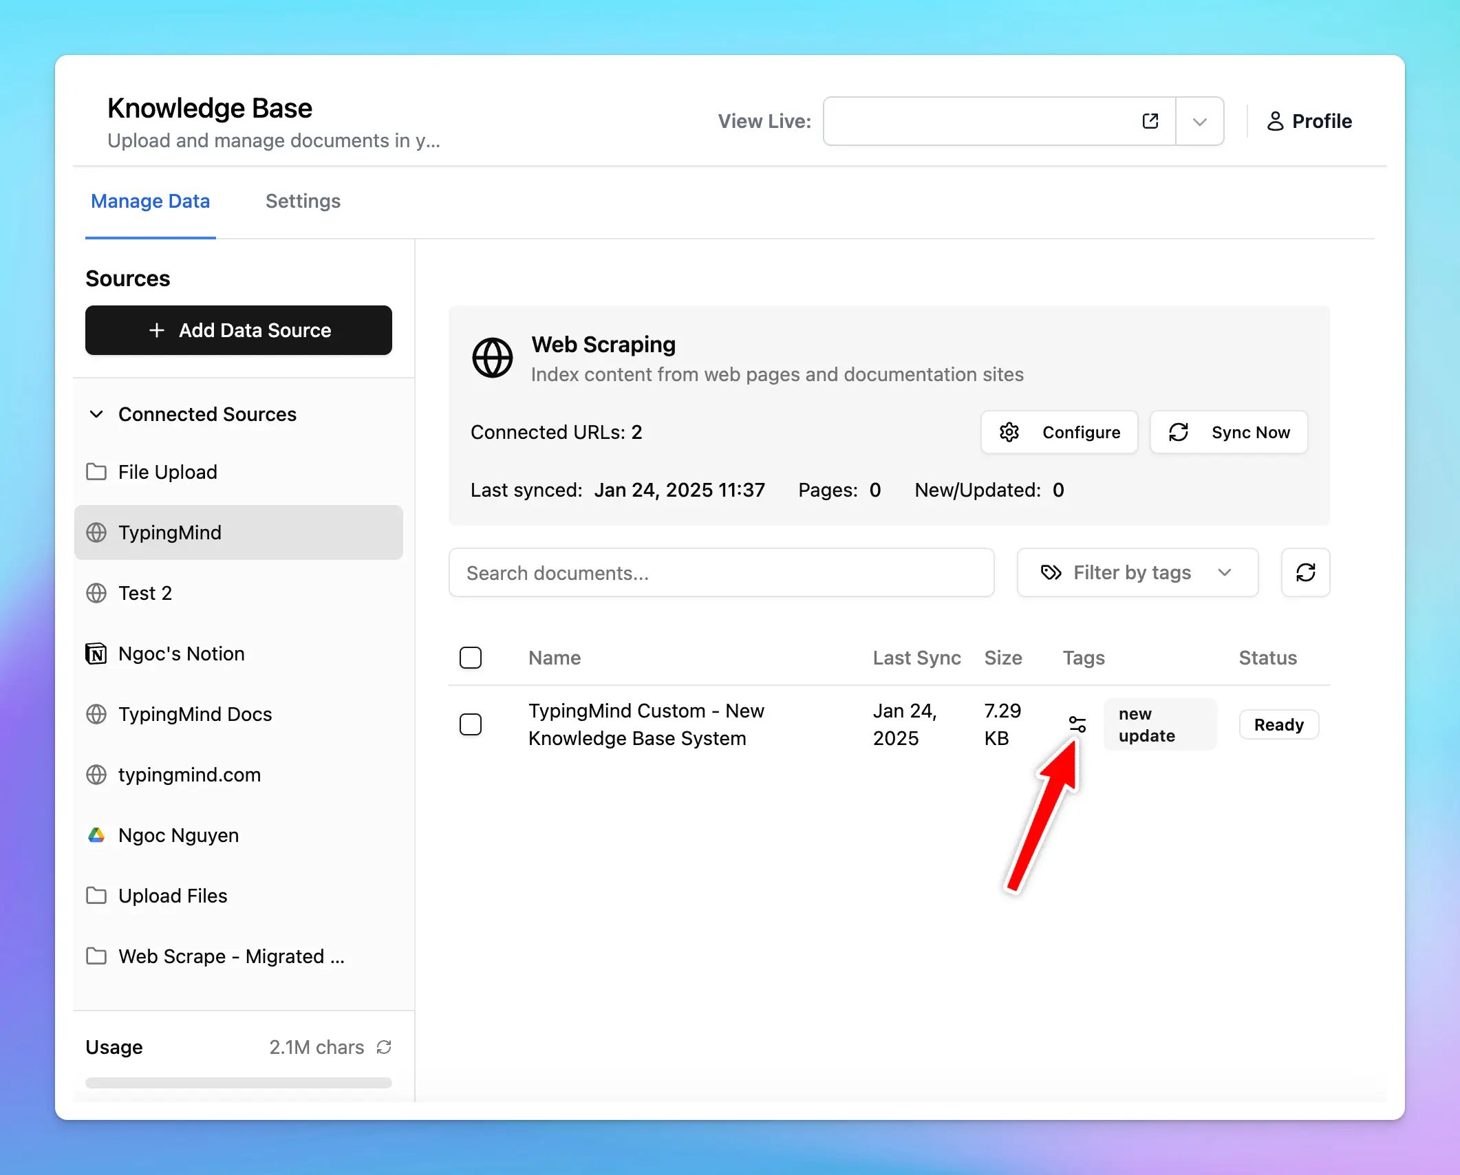
Task: Check the TypingMind Custom document row
Action: coord(471,724)
